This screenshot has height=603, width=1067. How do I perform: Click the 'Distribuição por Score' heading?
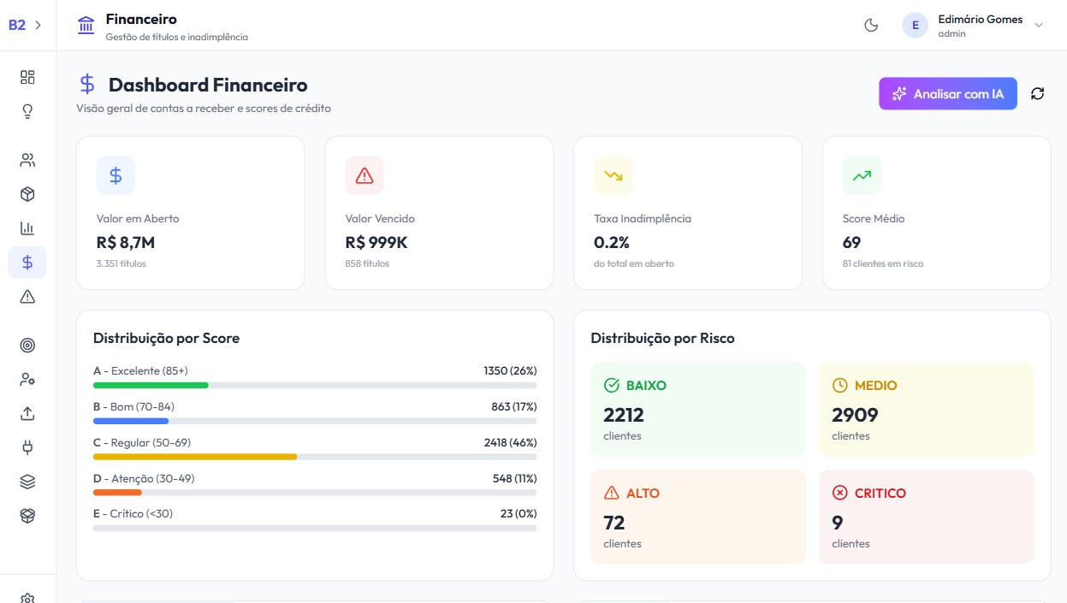[167, 338]
